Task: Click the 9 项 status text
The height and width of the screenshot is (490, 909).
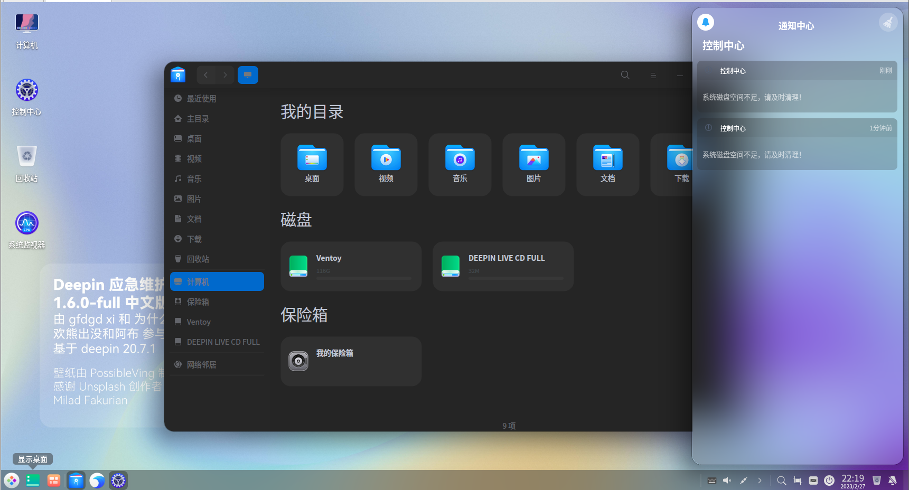Action: [509, 426]
